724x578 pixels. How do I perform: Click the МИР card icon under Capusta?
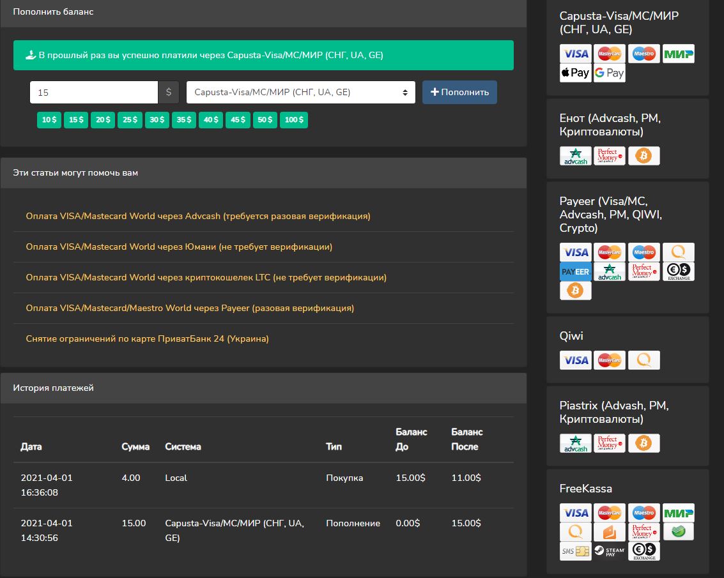click(678, 54)
